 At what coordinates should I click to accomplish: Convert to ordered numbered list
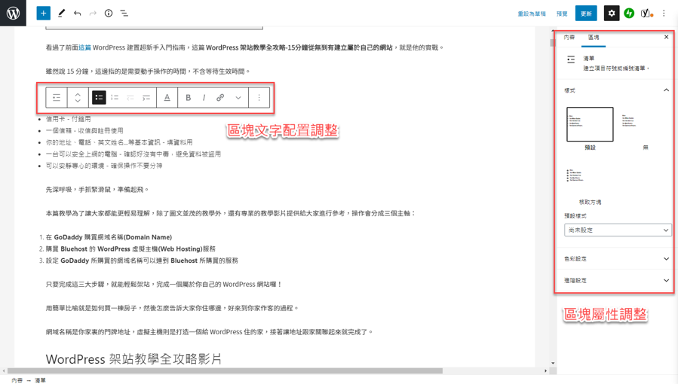115,98
